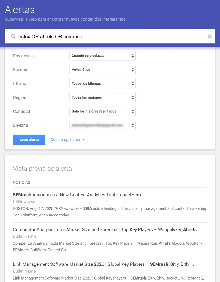Viewport: 220px width, 282px height.
Task: Open the Competitor Analysis Tools article
Action: [109, 229]
